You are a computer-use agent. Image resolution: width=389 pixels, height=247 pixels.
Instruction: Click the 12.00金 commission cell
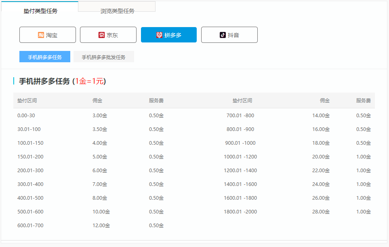101,226
